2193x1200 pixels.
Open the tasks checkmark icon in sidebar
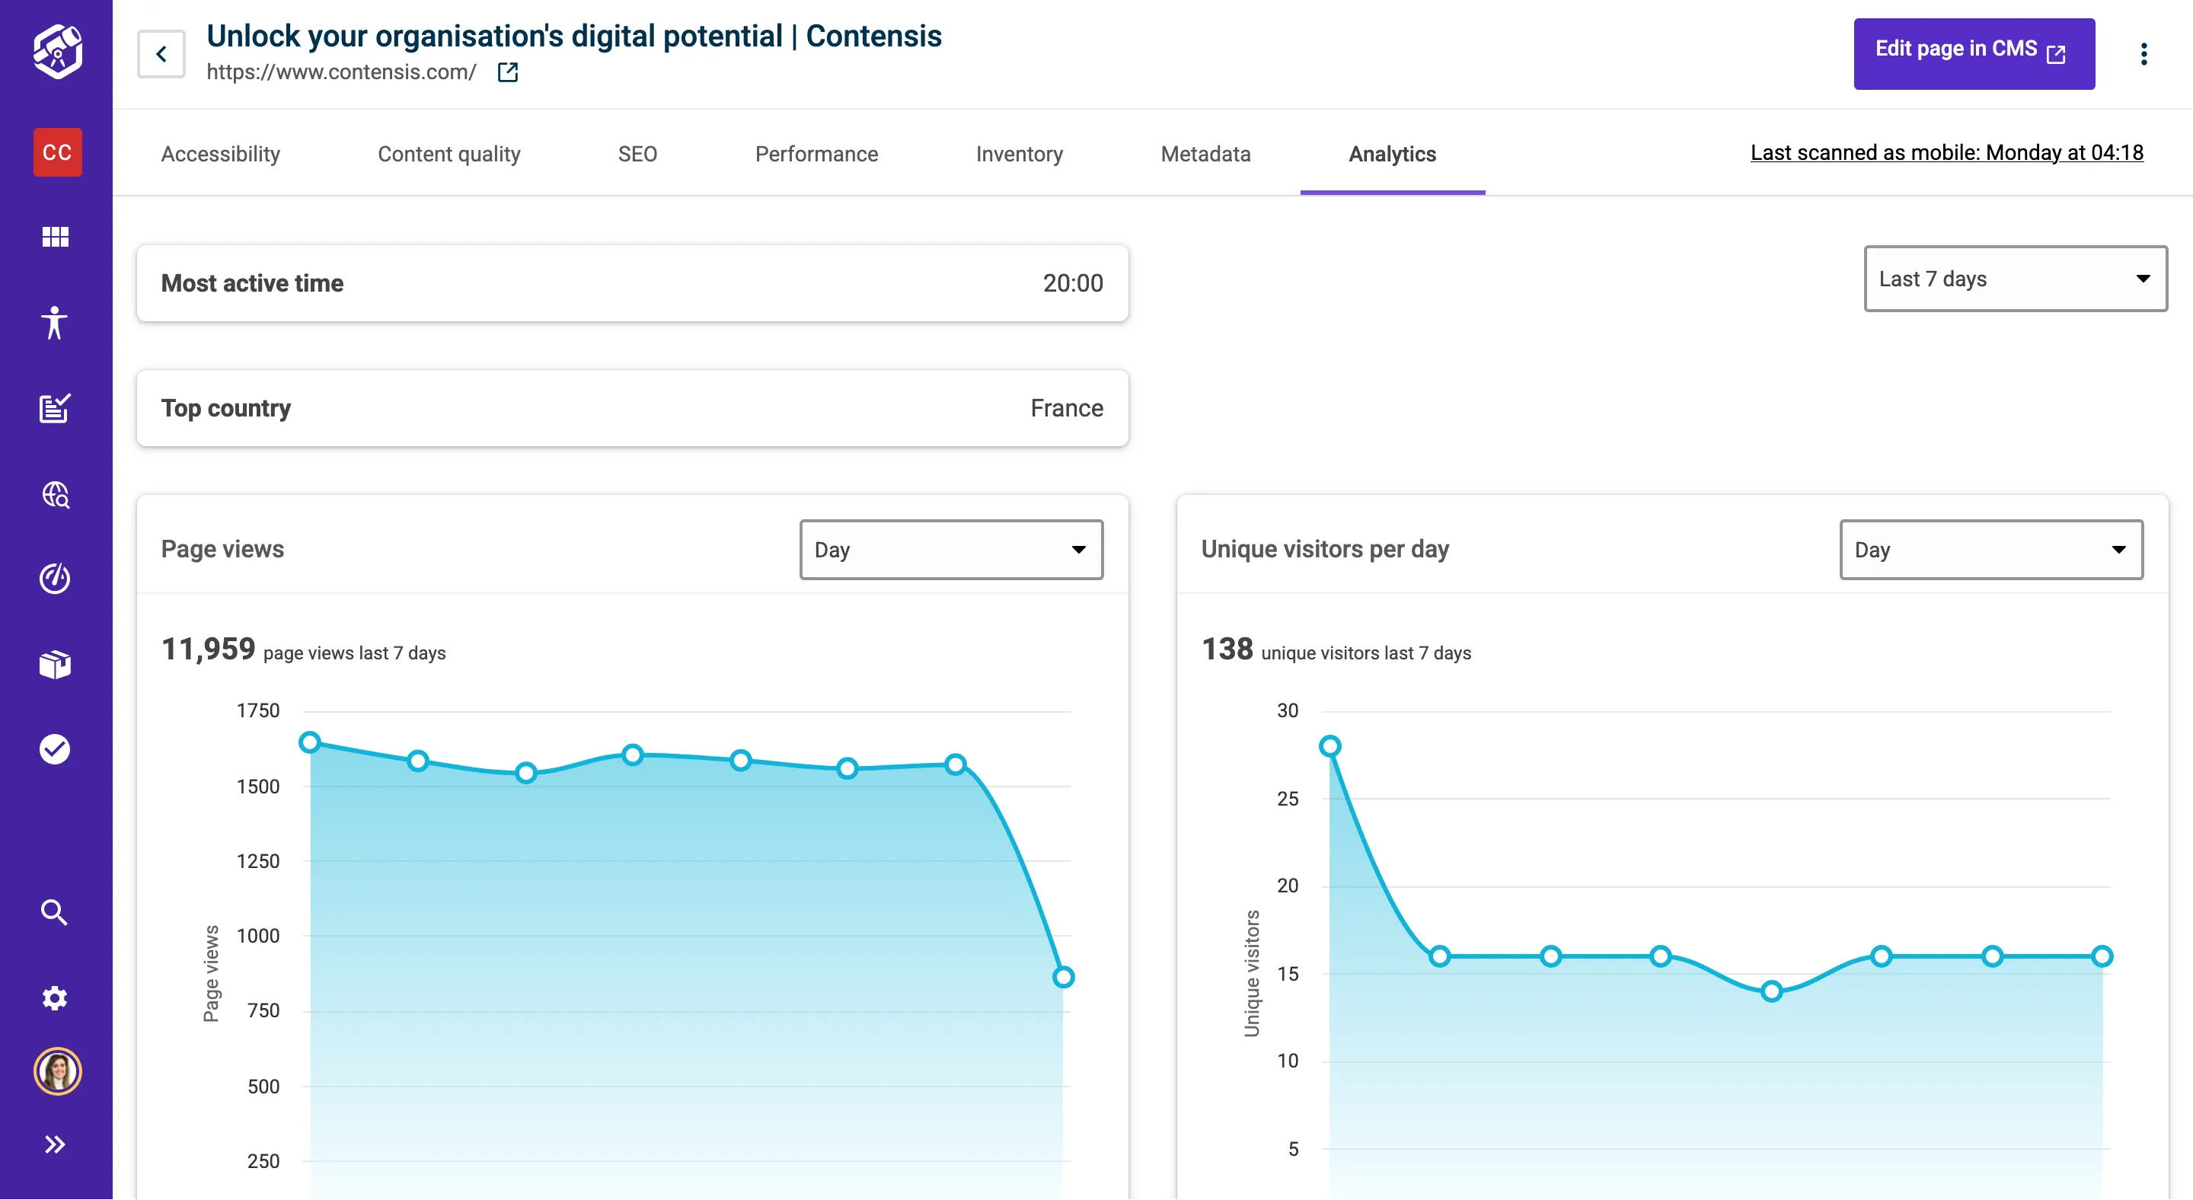click(x=55, y=749)
